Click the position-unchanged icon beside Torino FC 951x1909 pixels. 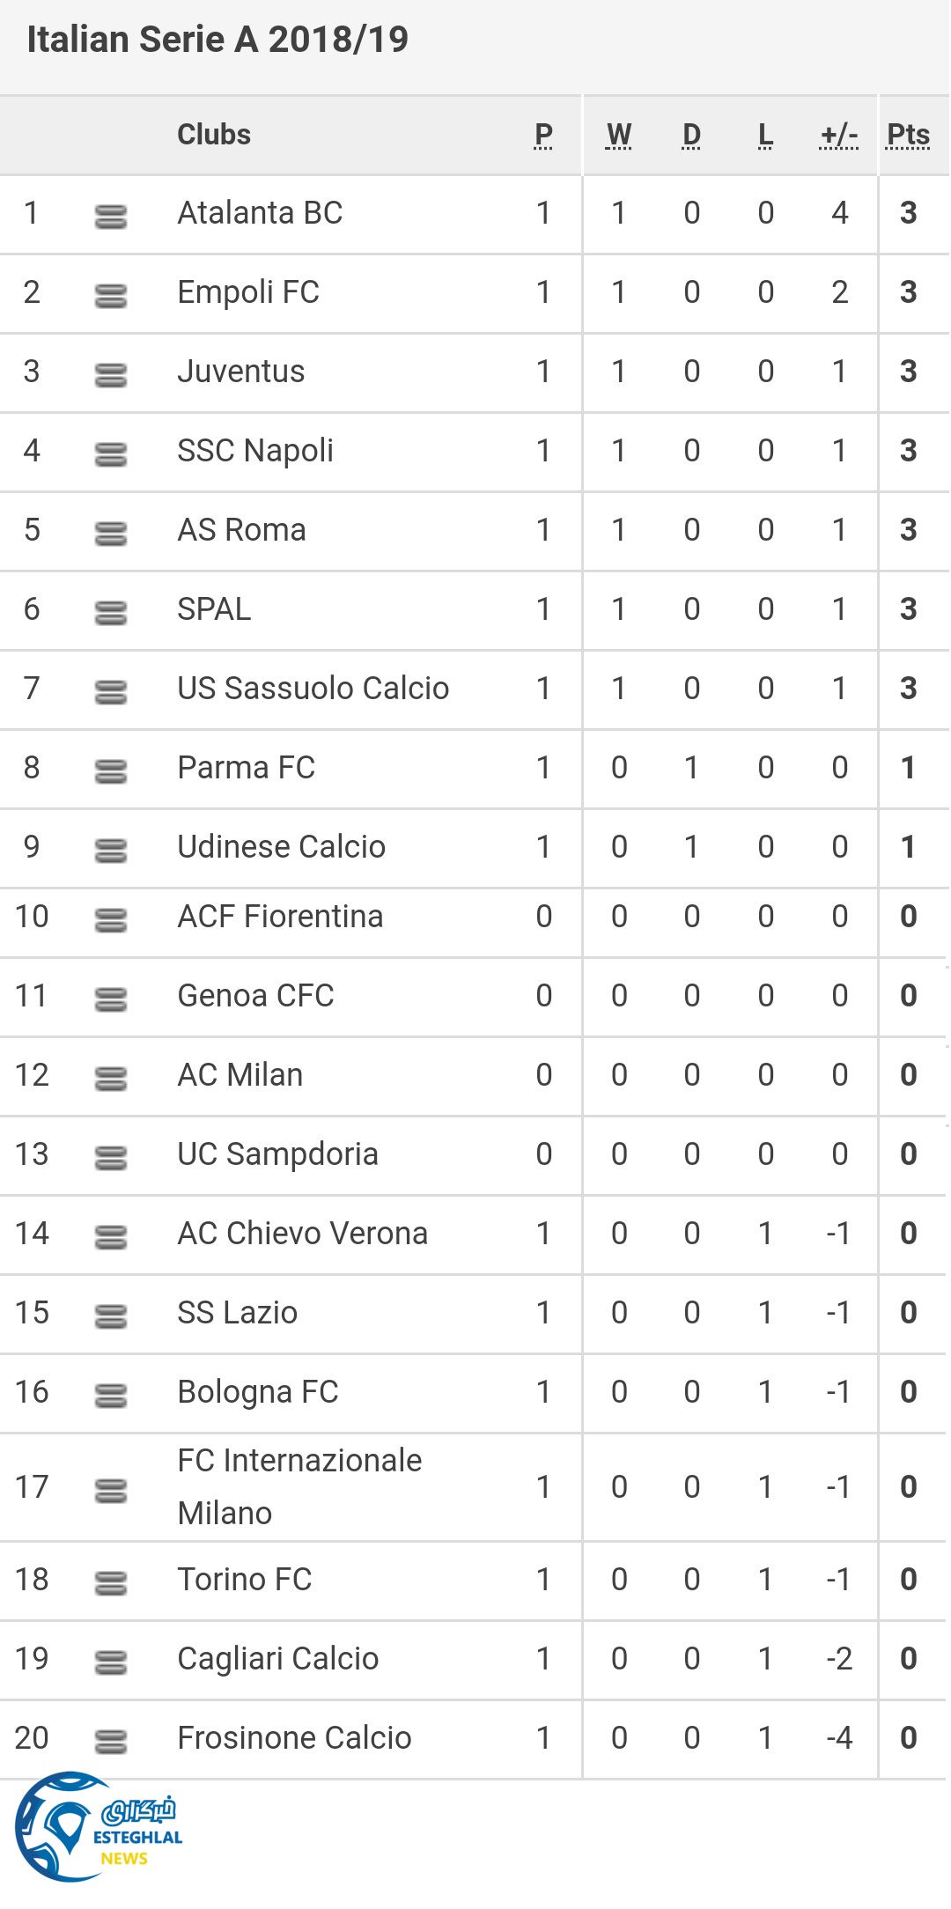click(111, 1582)
